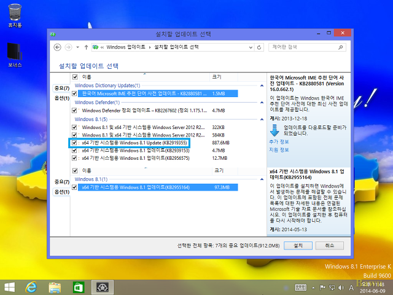Click the volume speaker tray icon

pyautogui.click(x=341, y=288)
